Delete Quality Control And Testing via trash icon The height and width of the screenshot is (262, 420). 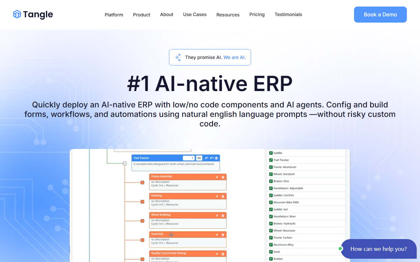click(x=223, y=254)
